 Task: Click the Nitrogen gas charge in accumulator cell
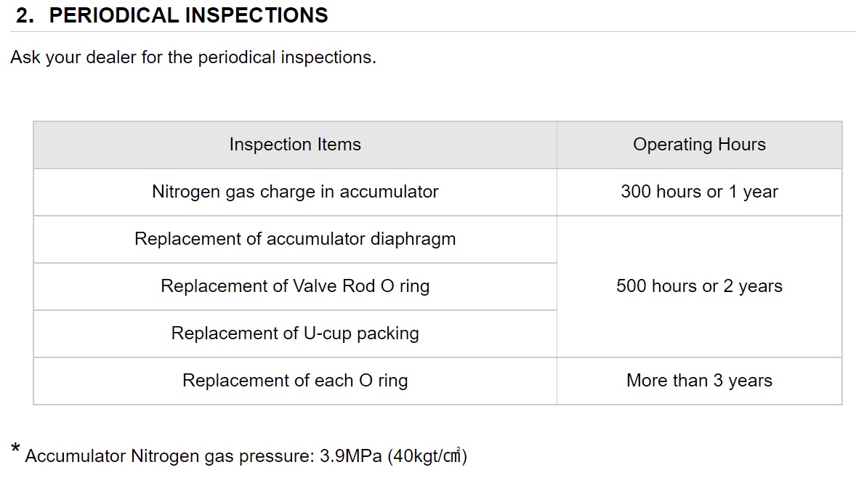(295, 192)
